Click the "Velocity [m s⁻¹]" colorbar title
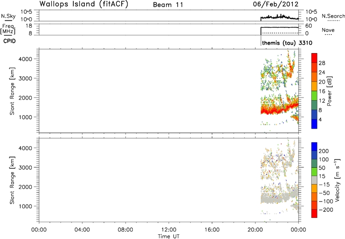This screenshot has height=239, width=345. (x=337, y=180)
